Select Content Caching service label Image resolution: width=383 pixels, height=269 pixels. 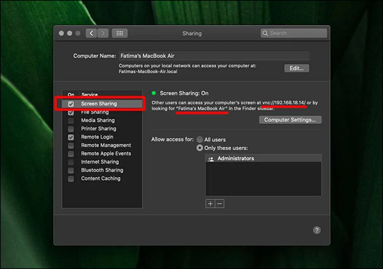[x=101, y=178]
